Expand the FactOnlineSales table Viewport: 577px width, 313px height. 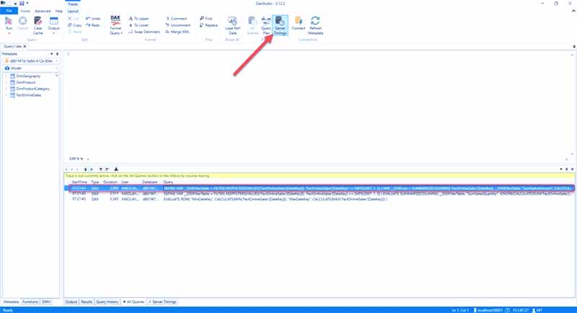[6, 95]
